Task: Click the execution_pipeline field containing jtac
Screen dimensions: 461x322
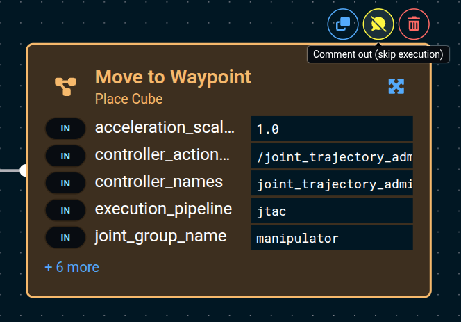Action: click(x=332, y=211)
